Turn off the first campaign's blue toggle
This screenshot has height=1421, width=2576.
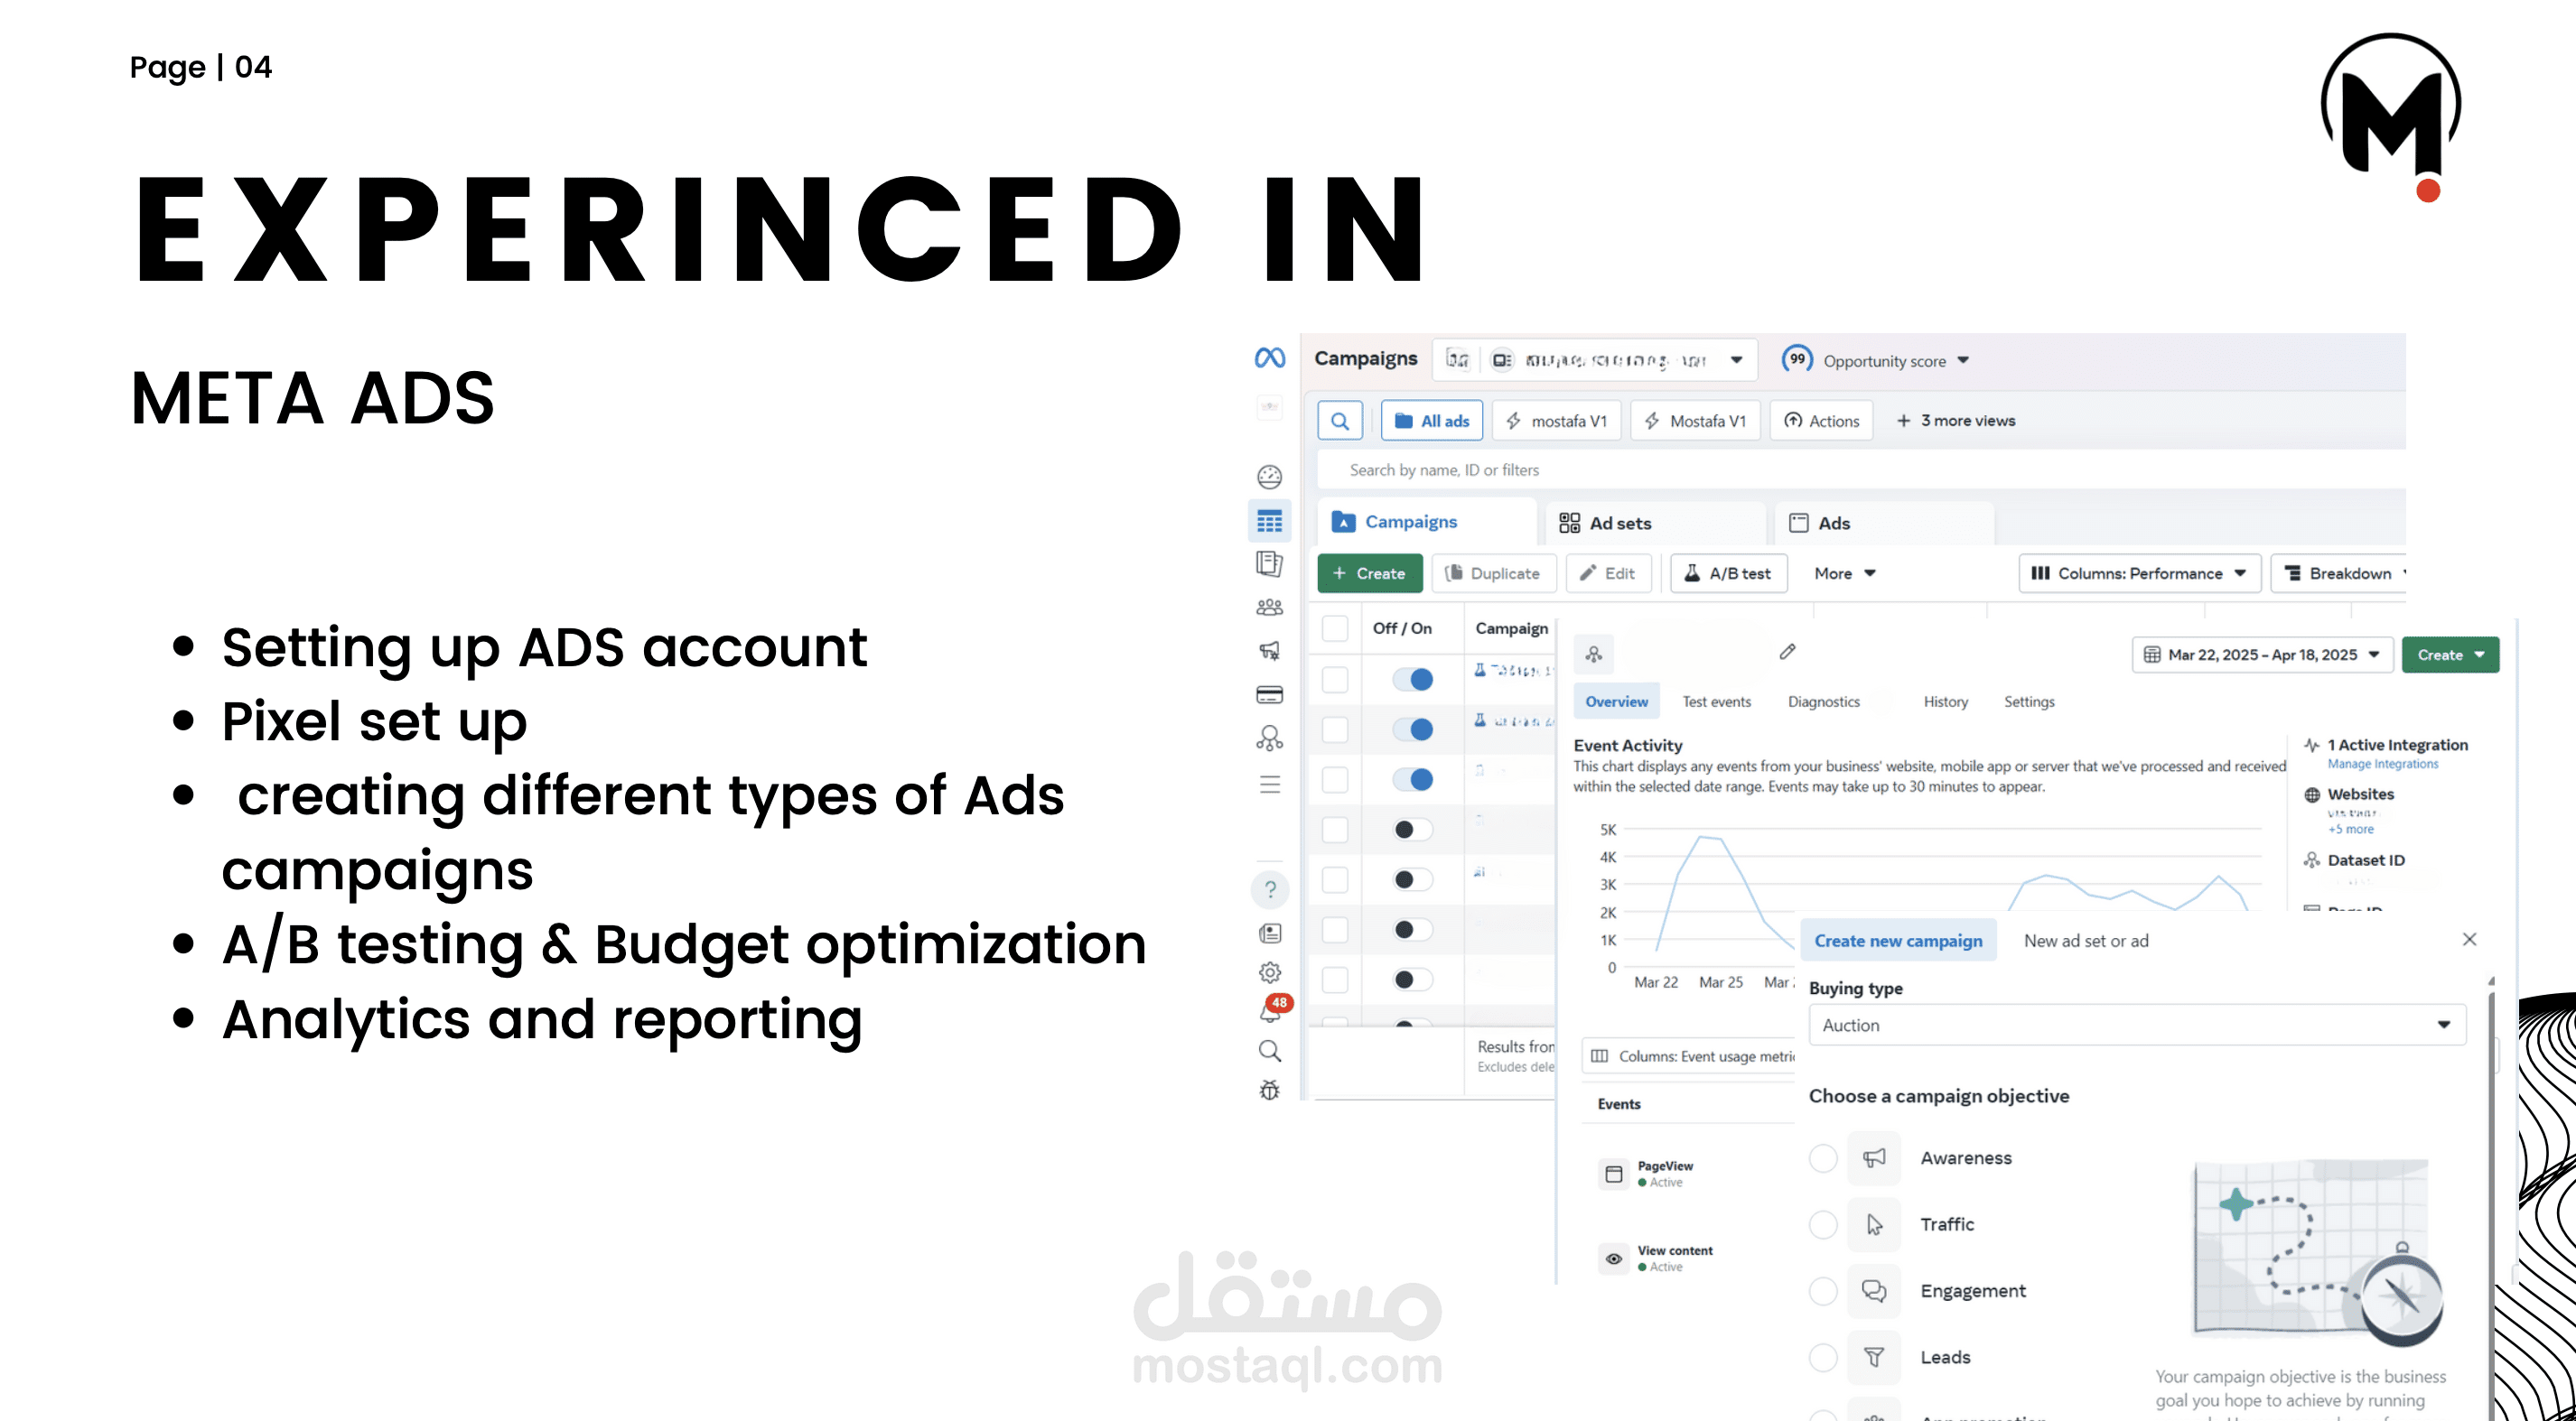point(1413,680)
